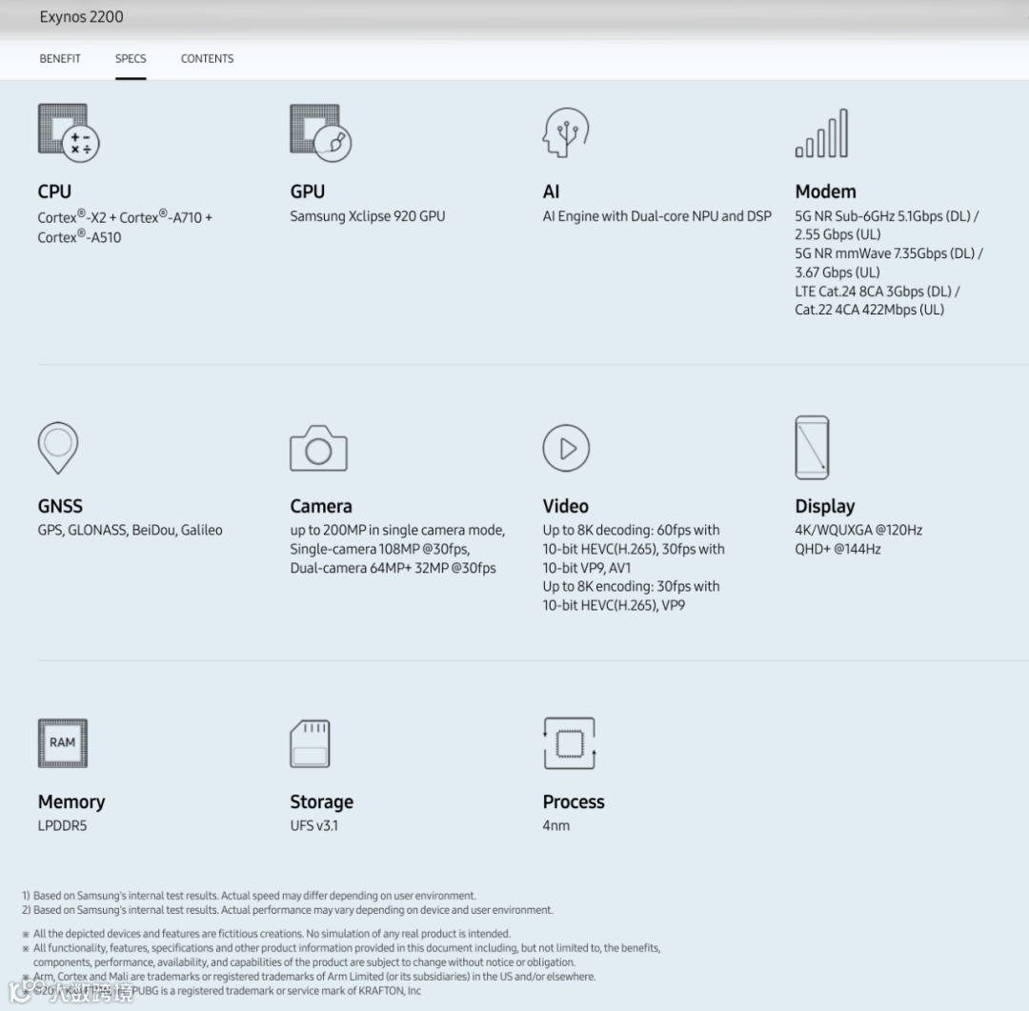Click 'Up to 8K encoding: 30fps with' line
1029x1011 pixels.
632,586
